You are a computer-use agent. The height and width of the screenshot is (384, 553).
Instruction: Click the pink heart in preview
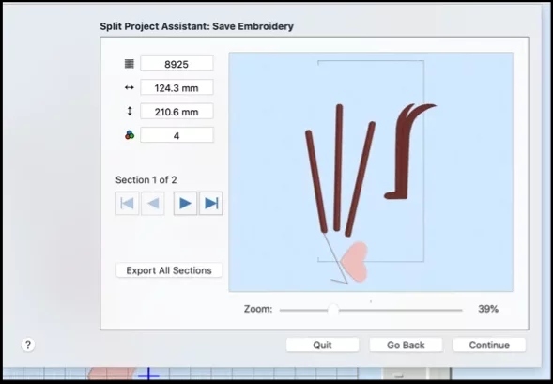[x=355, y=262]
